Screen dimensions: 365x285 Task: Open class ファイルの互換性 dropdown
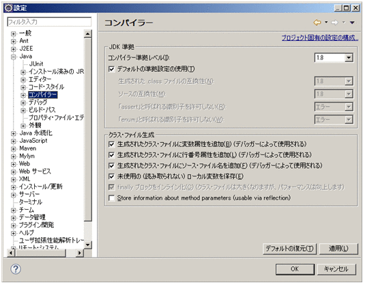[x=349, y=81]
